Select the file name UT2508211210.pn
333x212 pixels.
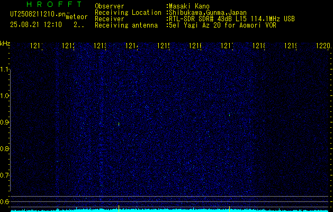[x=38, y=14]
